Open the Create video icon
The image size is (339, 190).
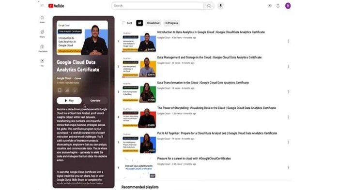coord(270,6)
